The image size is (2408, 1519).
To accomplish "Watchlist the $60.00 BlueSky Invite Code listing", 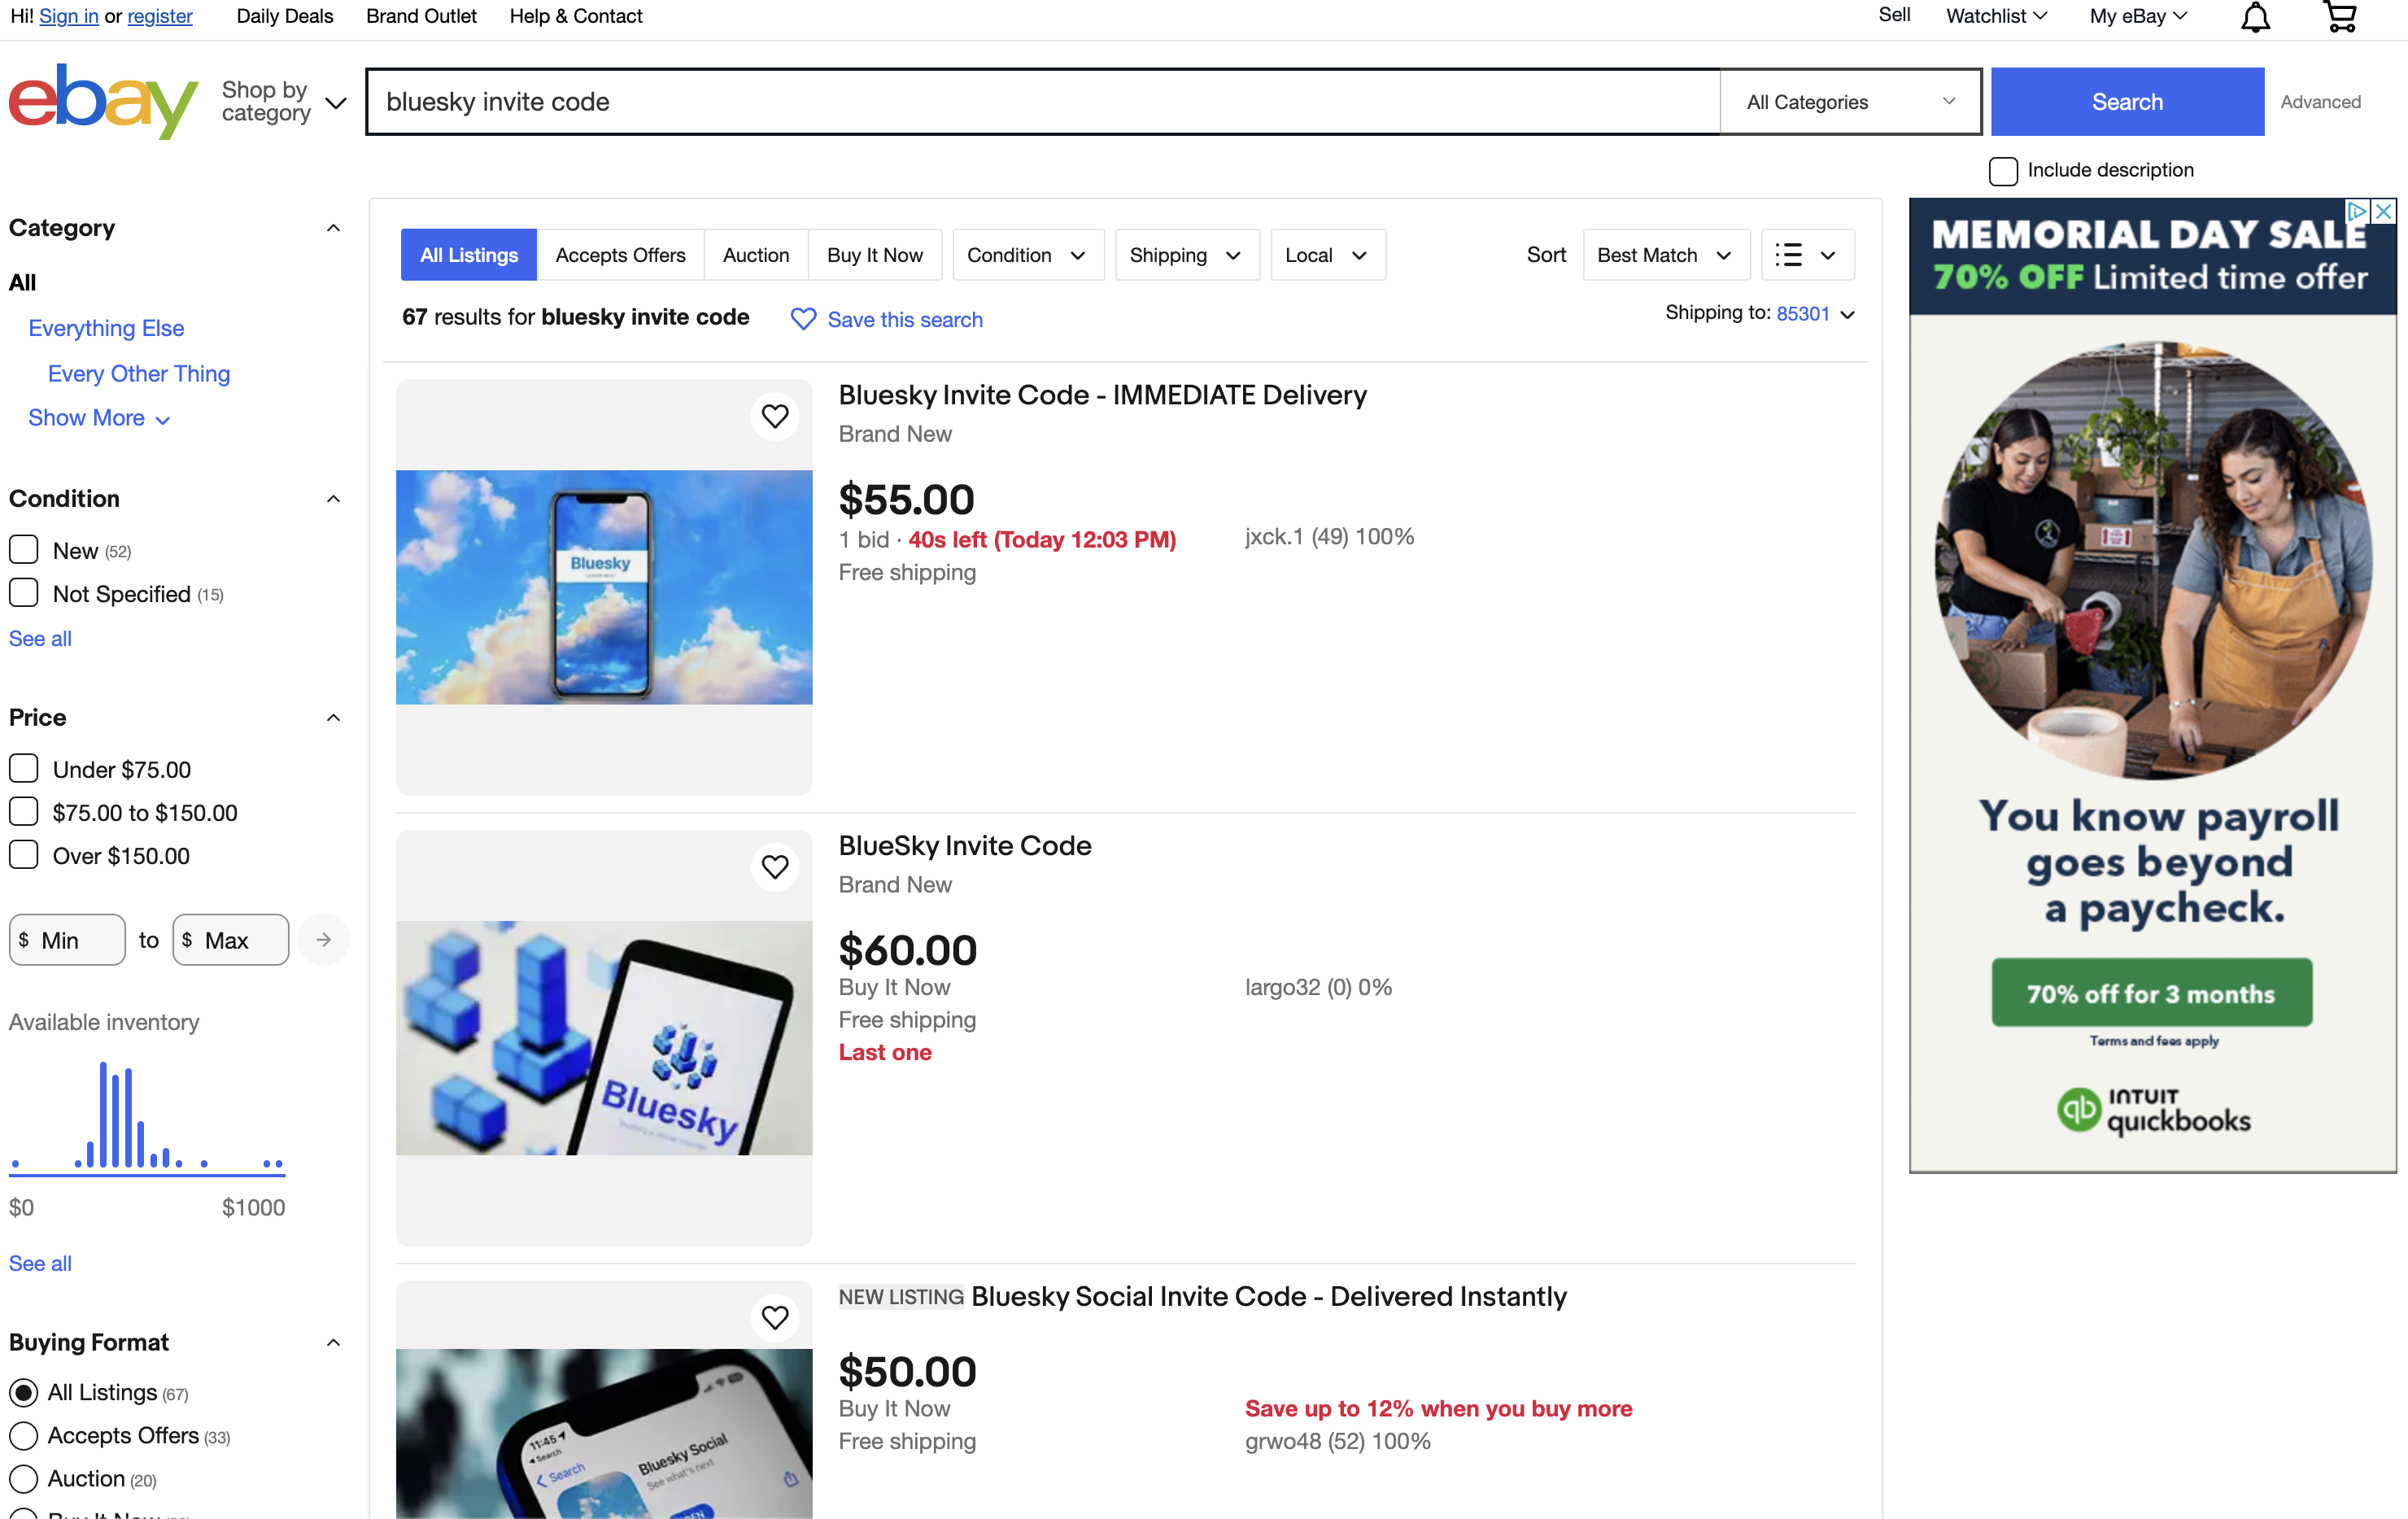I will (775, 867).
